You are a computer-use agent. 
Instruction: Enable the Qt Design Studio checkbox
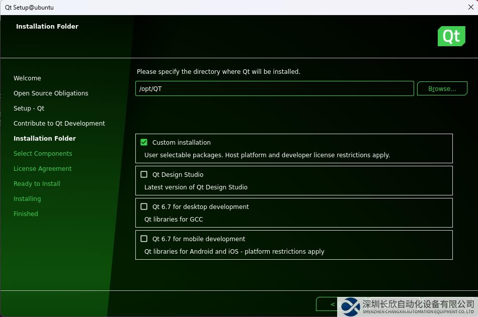point(144,174)
